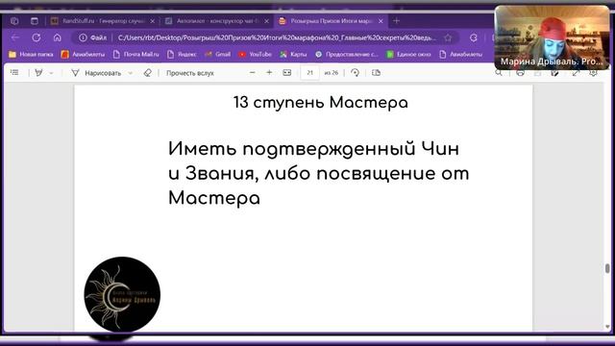
Task: Open the Gmail bookmark
Action: click(x=218, y=54)
